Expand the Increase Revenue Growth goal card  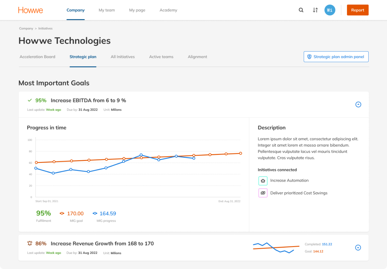click(x=358, y=248)
